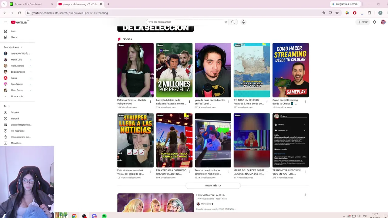Reload the current page
This screenshot has width=388, height=218.
coord(19,13)
